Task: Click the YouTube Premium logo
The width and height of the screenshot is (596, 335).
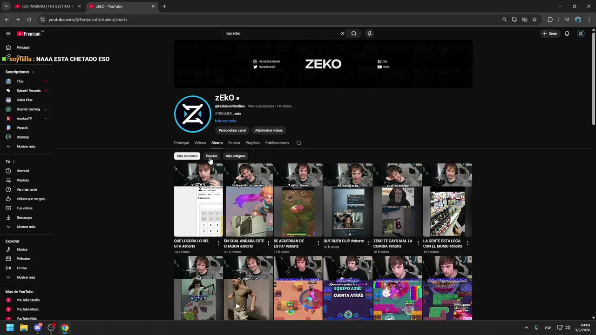Action: [29, 33]
